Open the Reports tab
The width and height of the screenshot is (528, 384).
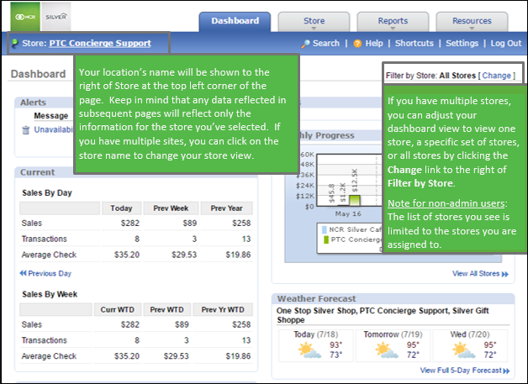[393, 21]
